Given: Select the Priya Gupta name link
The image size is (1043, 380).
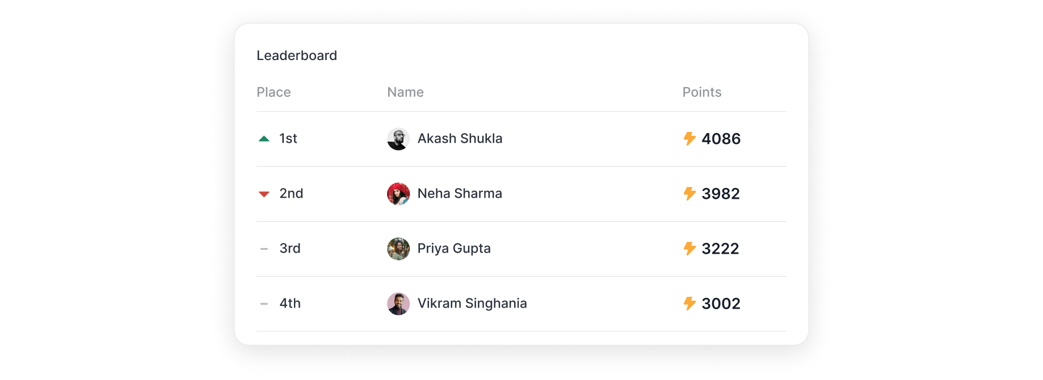Looking at the screenshot, I should 454,249.
